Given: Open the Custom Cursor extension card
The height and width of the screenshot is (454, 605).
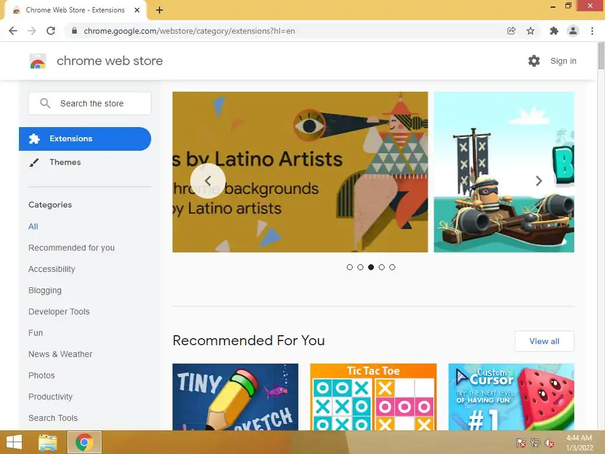Looking at the screenshot, I should pos(511,397).
